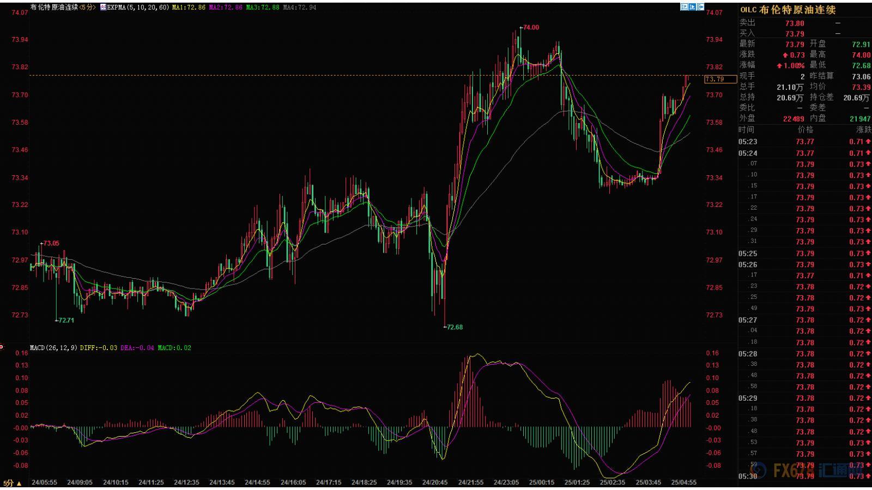Image resolution: width=872 pixels, height=490 pixels.
Task: Click the 24/09:05 time axis label
Action: [x=80, y=482]
